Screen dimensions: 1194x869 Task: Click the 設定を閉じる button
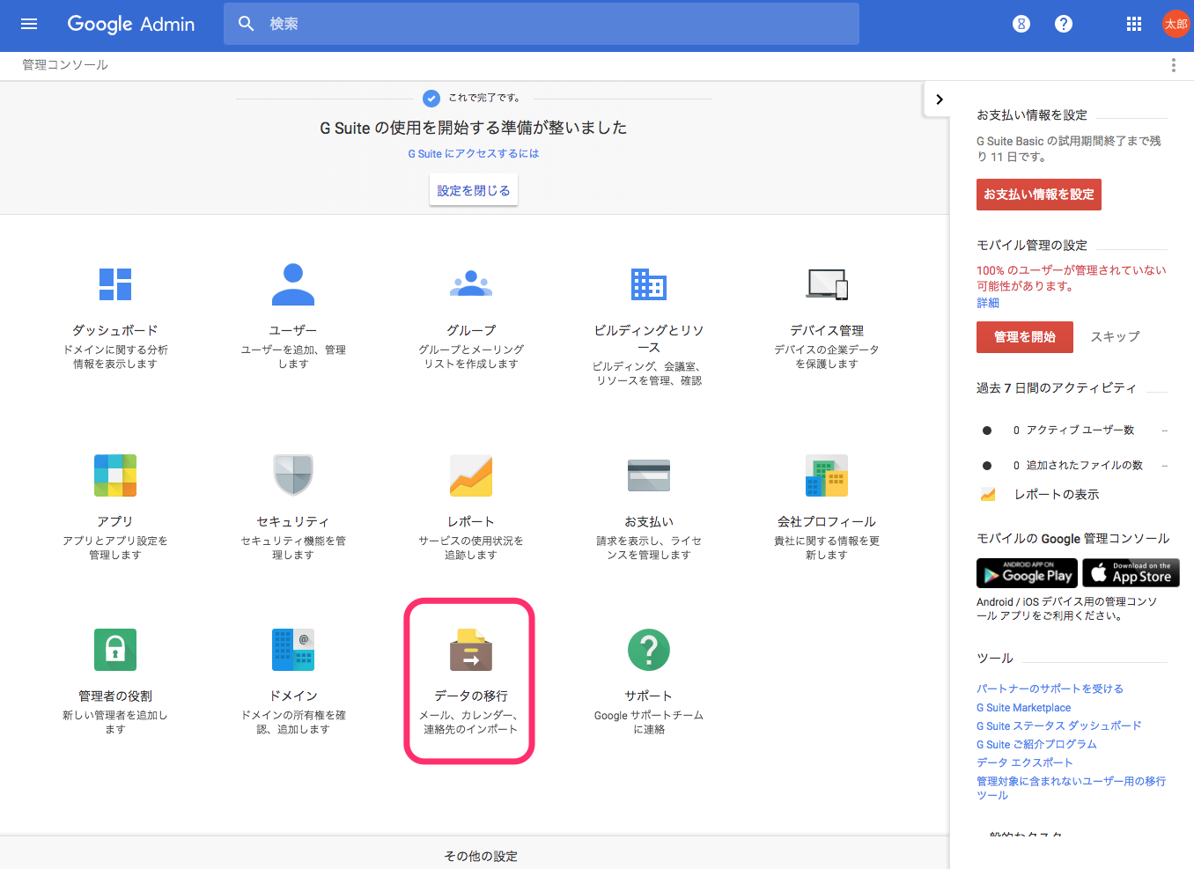pyautogui.click(x=474, y=190)
